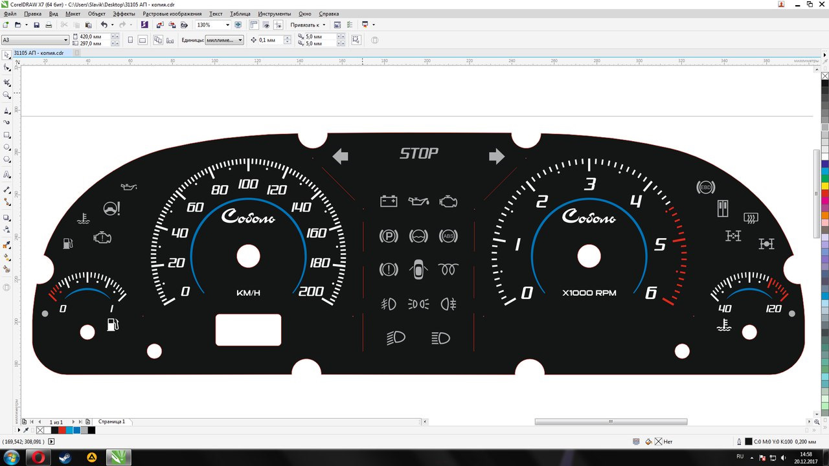Select the Text tool
The image size is (829, 466).
7,175
